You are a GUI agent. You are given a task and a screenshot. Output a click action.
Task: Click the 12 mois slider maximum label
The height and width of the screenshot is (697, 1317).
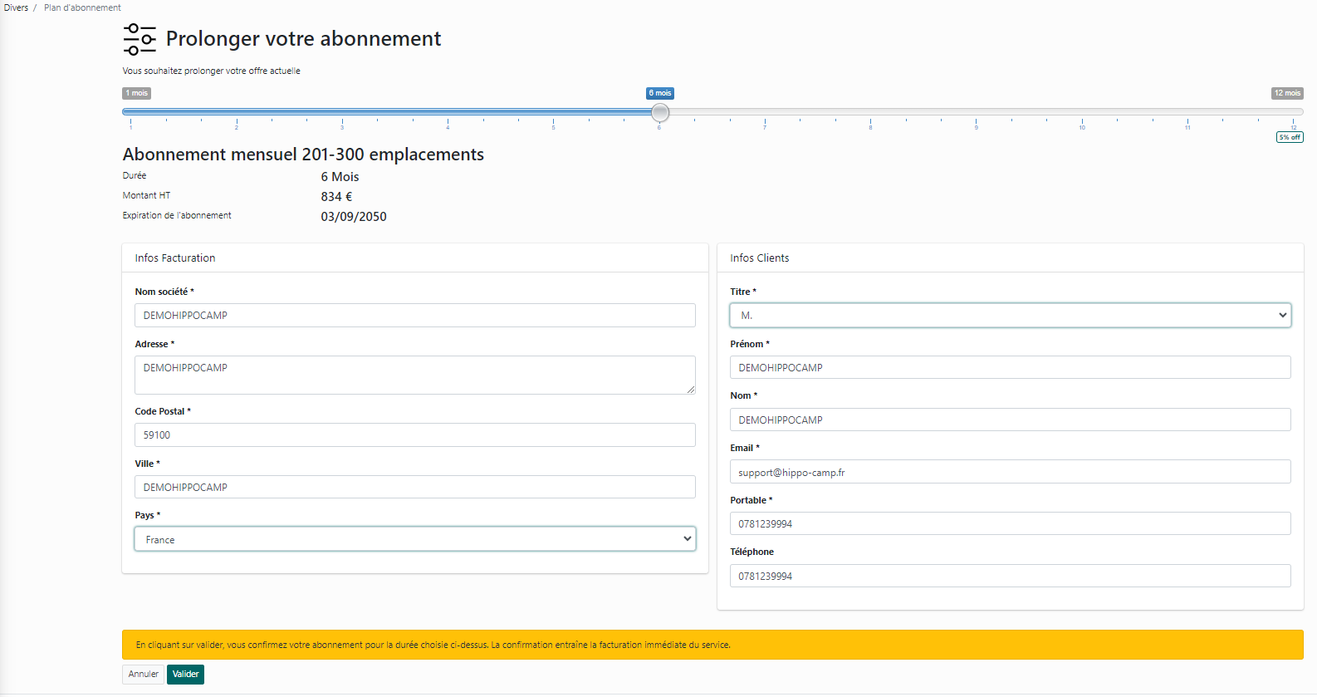point(1287,93)
